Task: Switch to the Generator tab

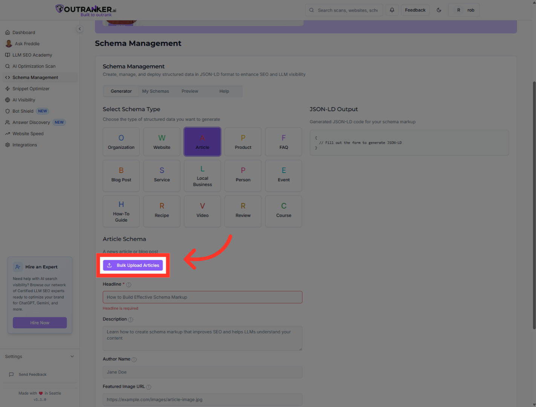Action: 121,91
